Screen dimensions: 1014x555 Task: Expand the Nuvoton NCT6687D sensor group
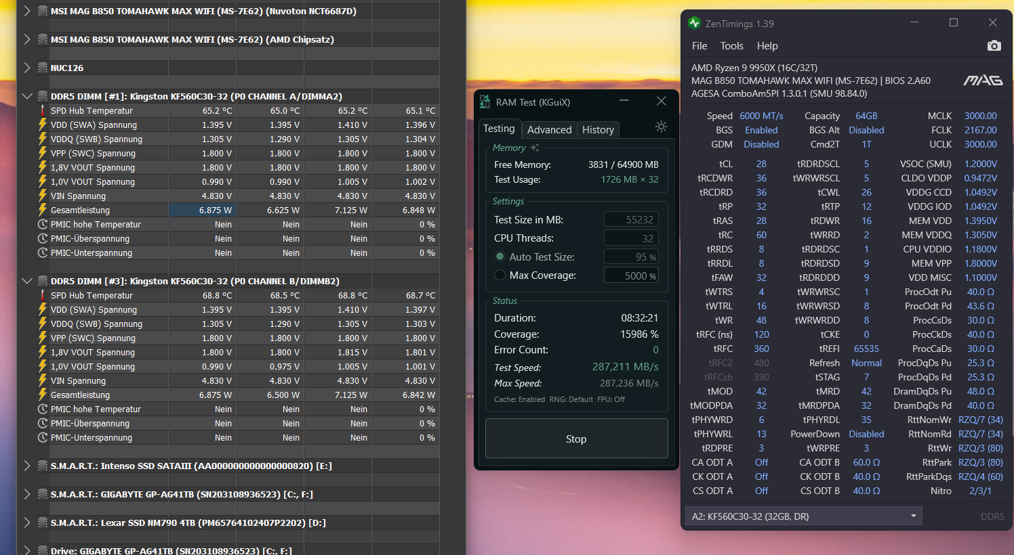pos(26,11)
